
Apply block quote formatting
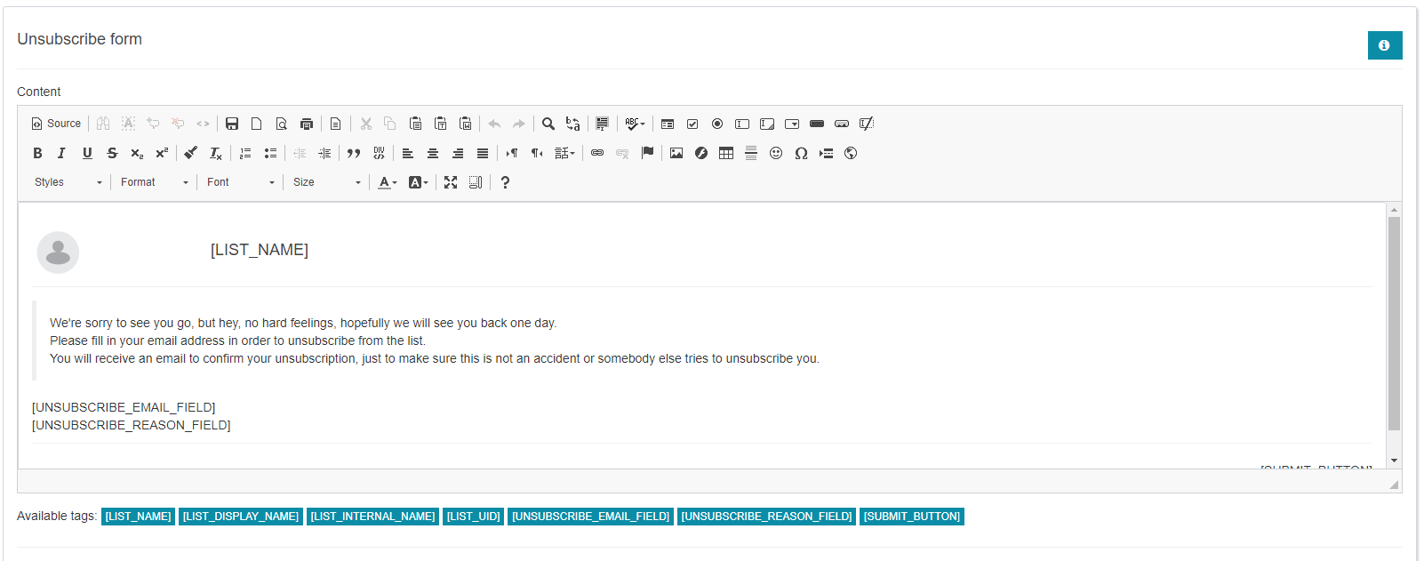354,153
